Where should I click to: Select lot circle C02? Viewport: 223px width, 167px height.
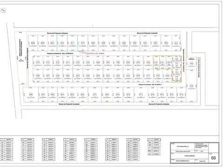point(191,63)
